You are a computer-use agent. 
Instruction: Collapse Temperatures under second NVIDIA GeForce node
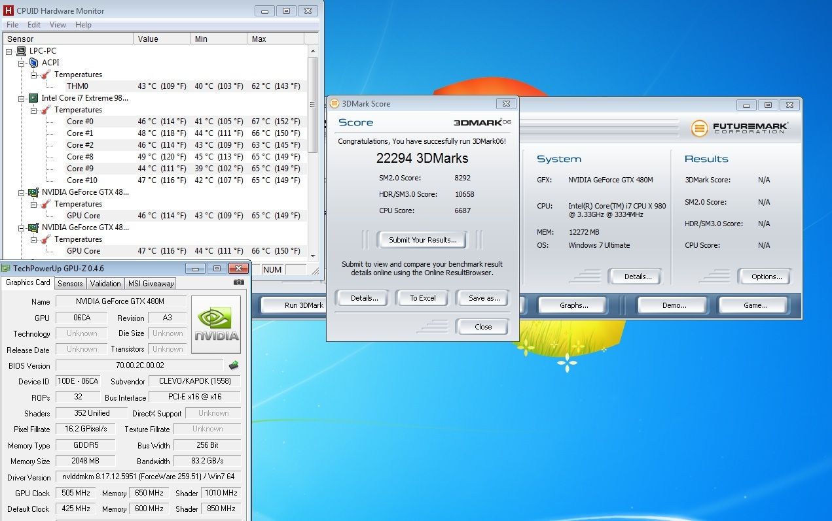(34, 239)
